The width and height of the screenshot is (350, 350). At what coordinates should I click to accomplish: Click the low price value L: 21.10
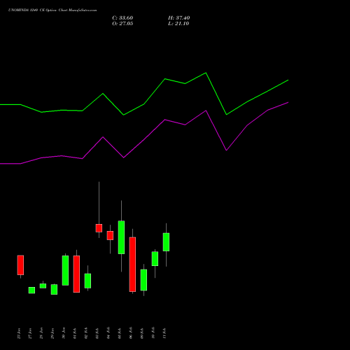(x=178, y=24)
